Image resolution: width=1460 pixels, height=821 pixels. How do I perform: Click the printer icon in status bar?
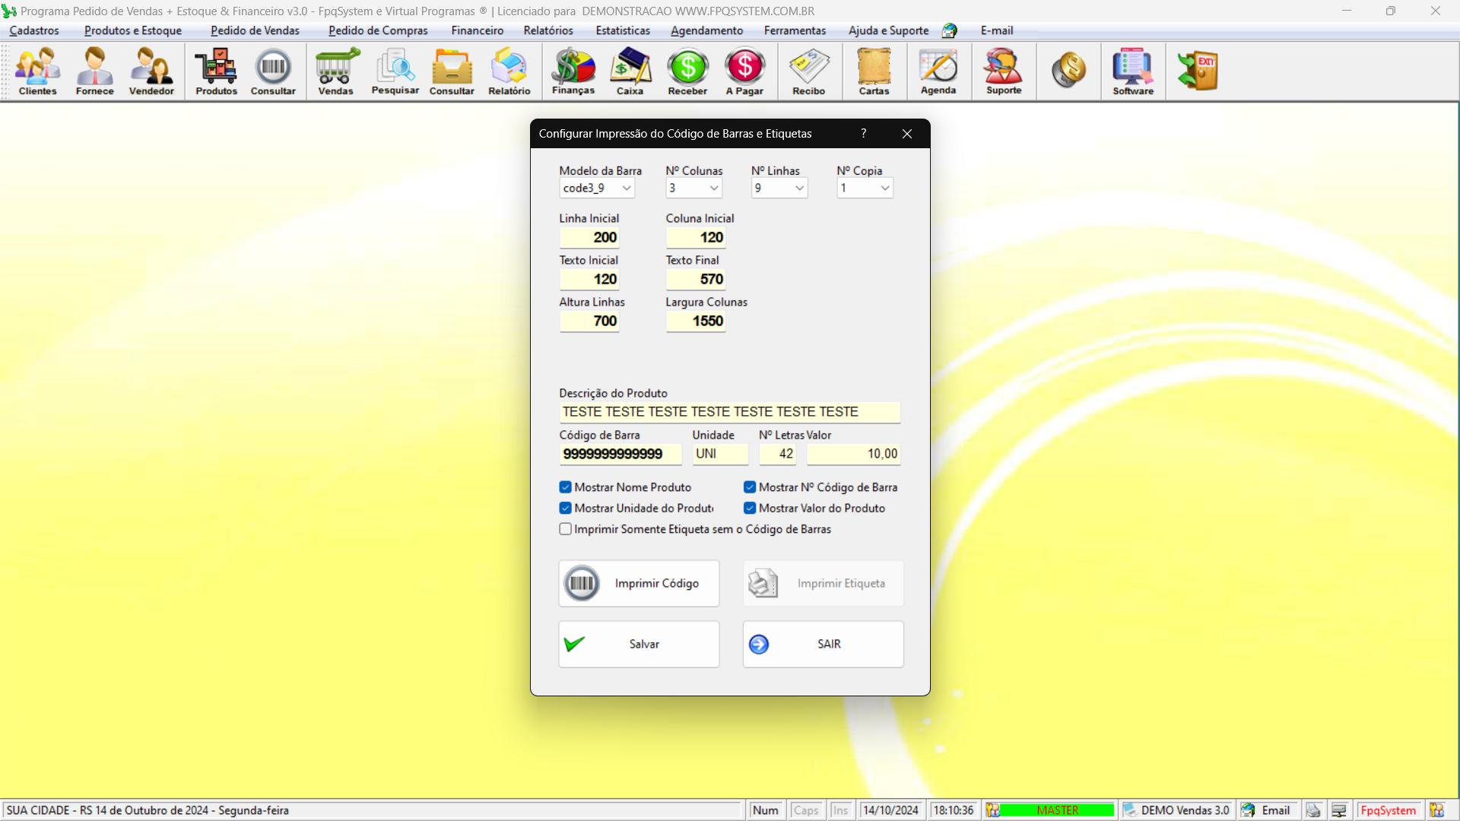1313,810
